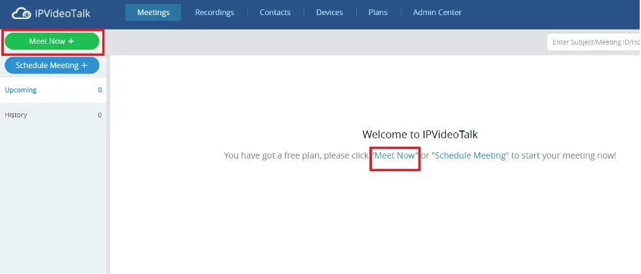Select History in the left sidebar
Screen dimensions: 641x274
(16, 115)
